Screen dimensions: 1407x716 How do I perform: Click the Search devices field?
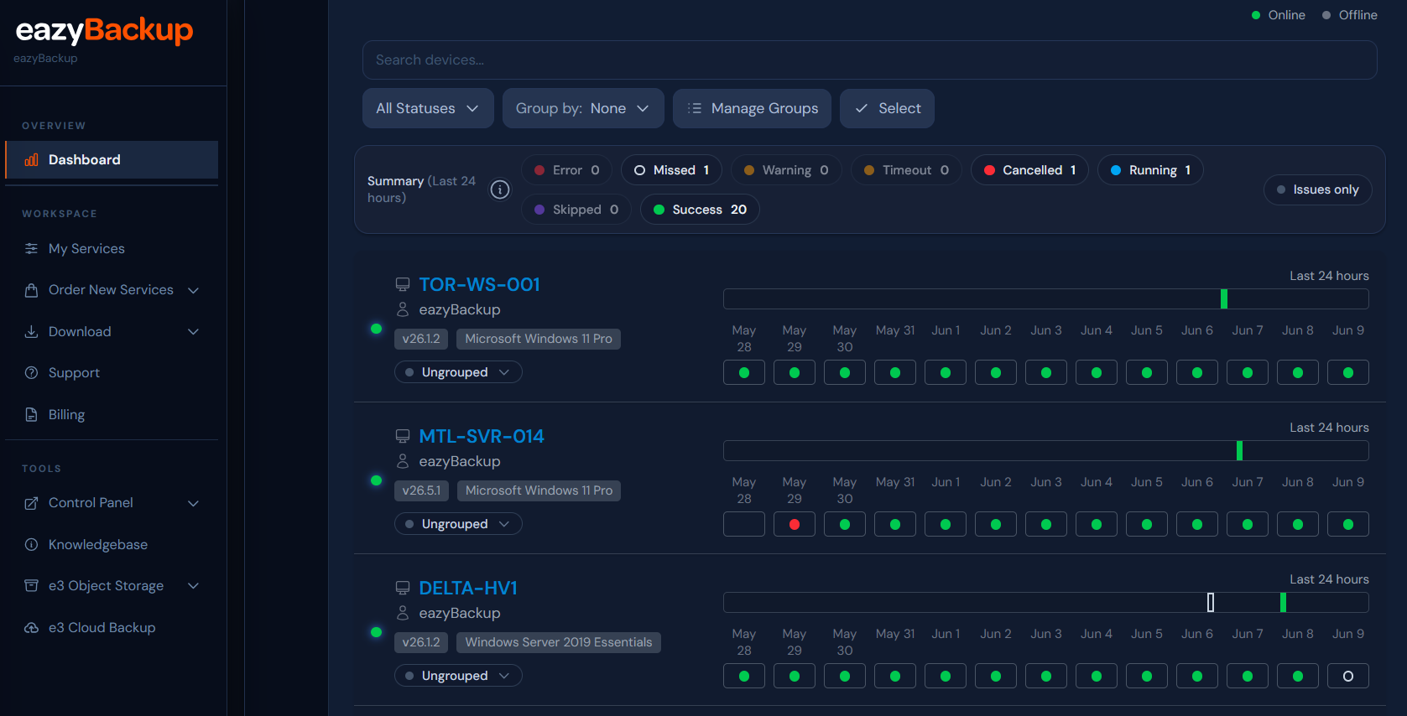870,60
